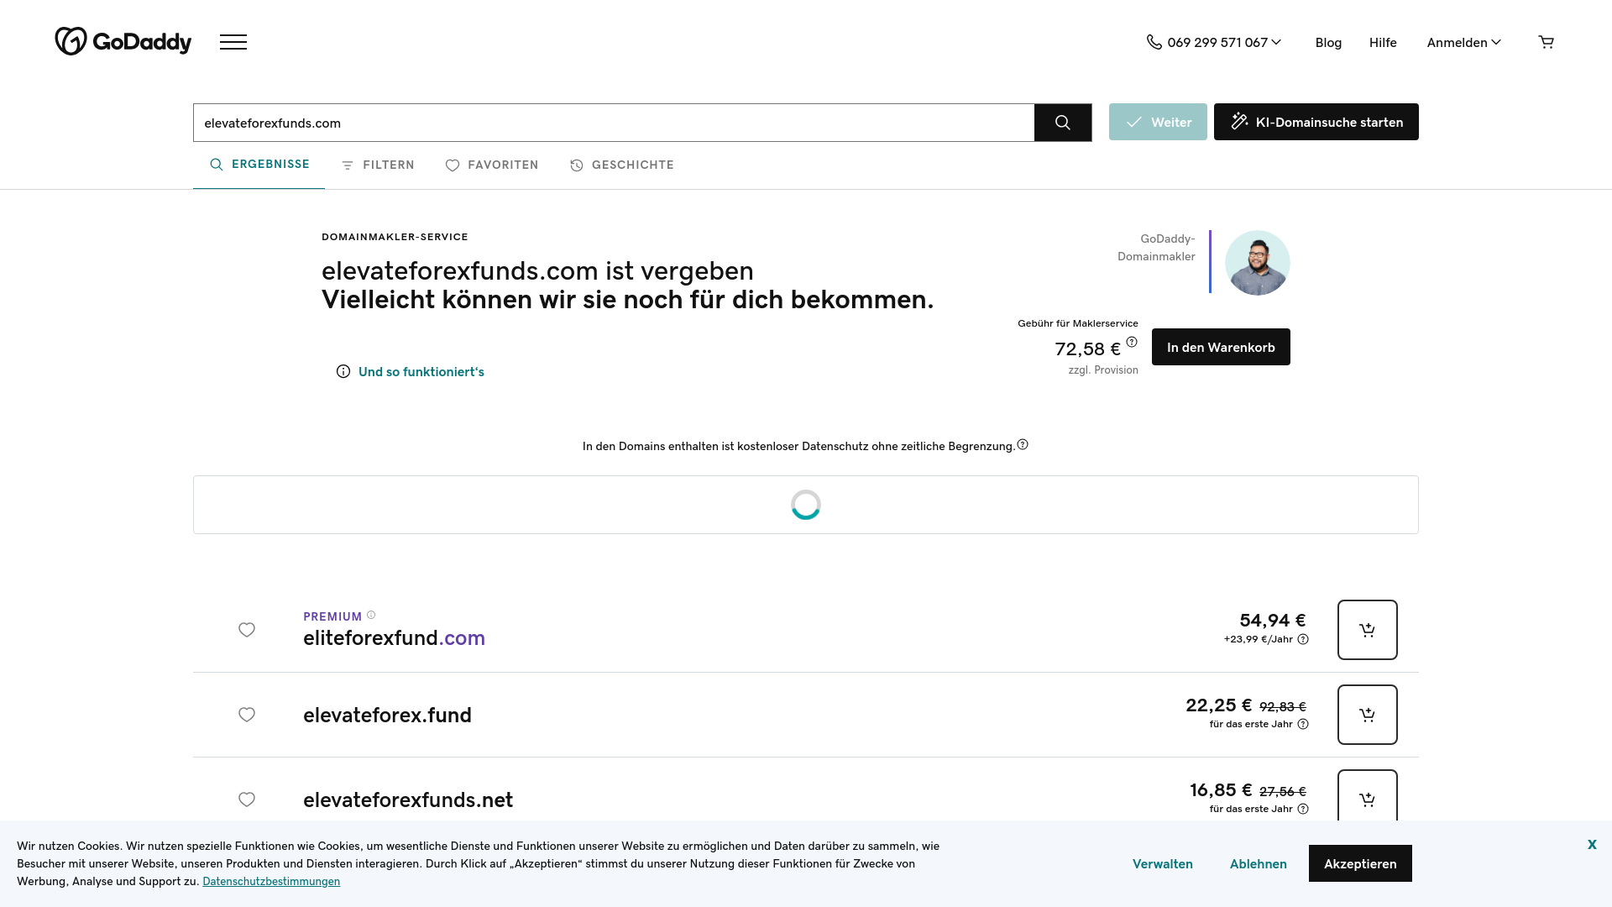
Task: Open the FILTERN tab
Action: point(378,165)
